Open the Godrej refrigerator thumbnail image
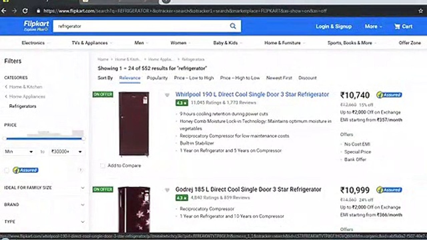Screen dimensions: 427x240 point(134,210)
